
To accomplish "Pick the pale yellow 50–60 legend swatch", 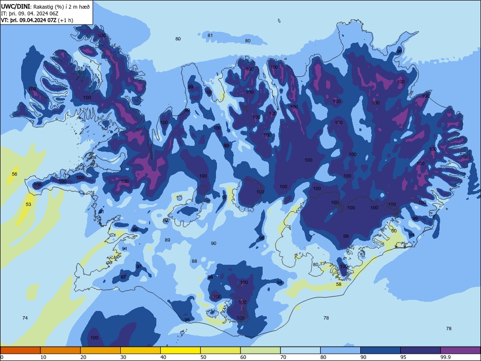I will pyautogui.click(x=220, y=350).
